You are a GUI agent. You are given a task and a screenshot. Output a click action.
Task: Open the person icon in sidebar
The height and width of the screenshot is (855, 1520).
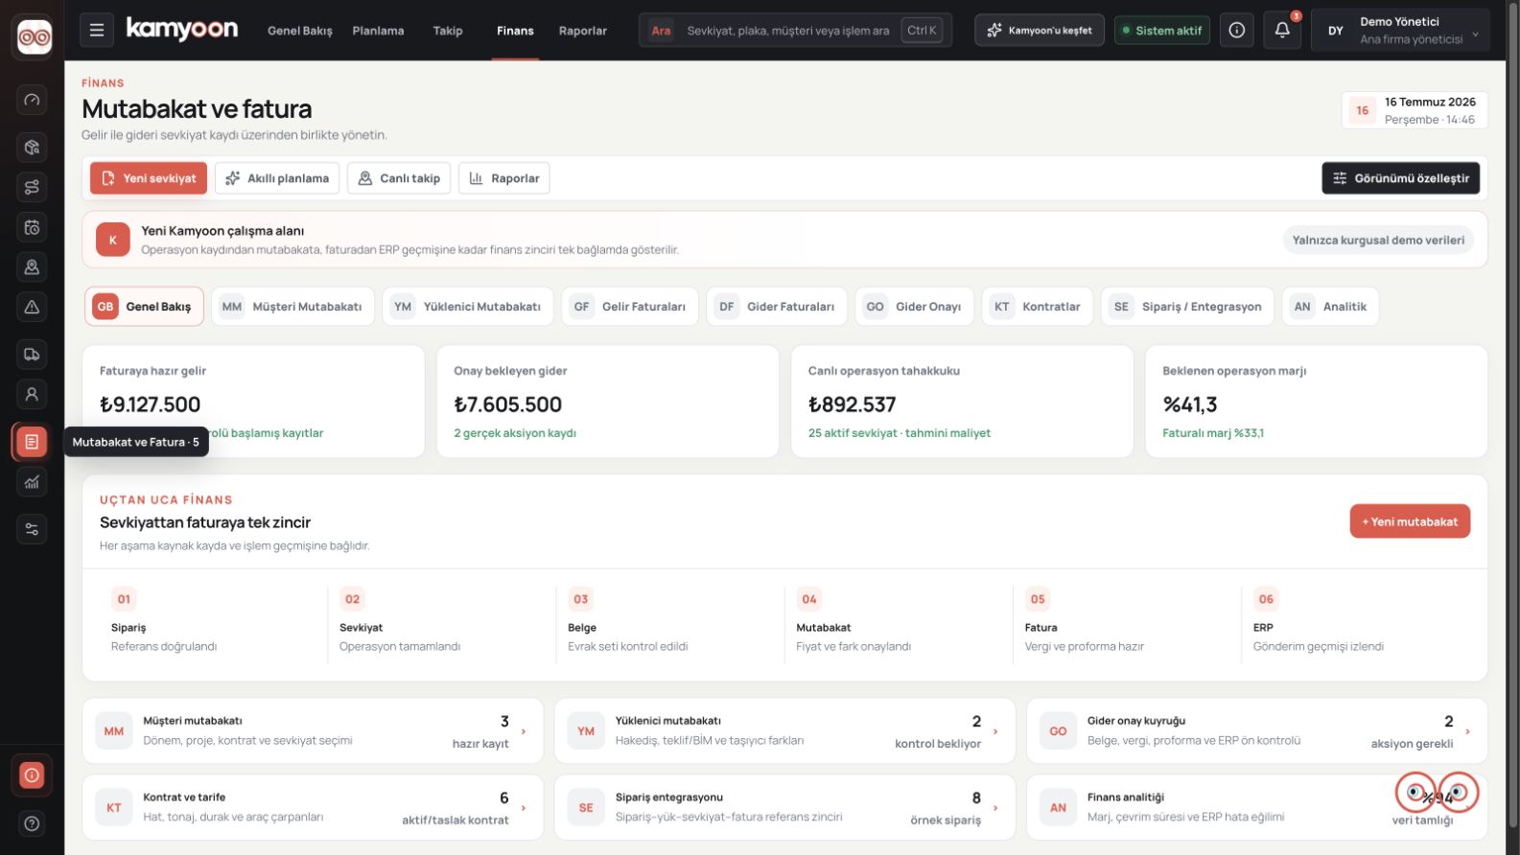click(32, 394)
